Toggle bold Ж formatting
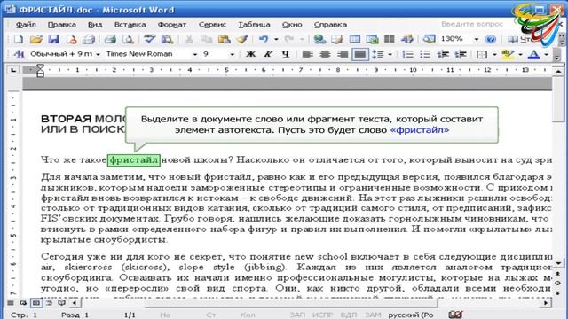The image size is (568, 319). point(250,54)
